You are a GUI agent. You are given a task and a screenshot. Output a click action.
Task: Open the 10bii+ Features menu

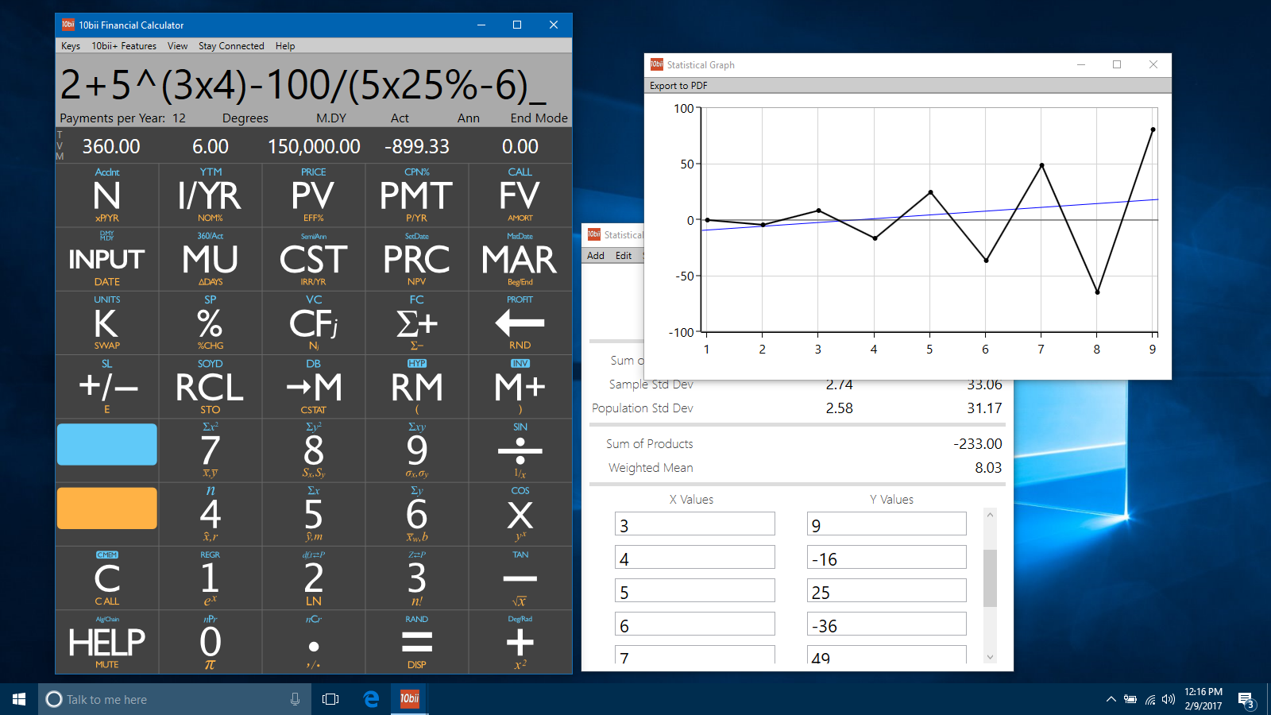123,45
